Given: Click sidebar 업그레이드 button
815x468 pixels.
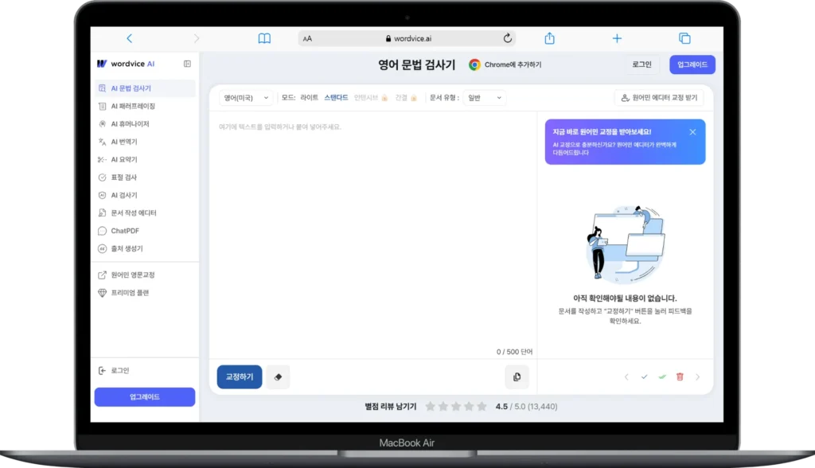Looking at the screenshot, I should click(x=145, y=396).
